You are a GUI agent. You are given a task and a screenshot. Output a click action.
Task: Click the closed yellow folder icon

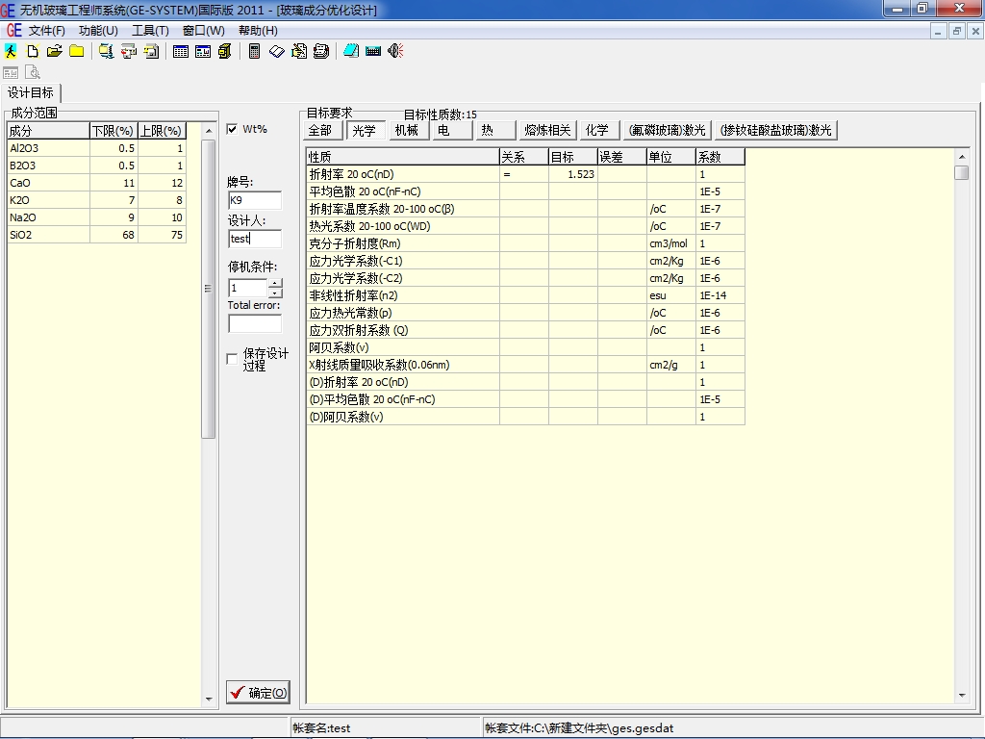(x=77, y=52)
